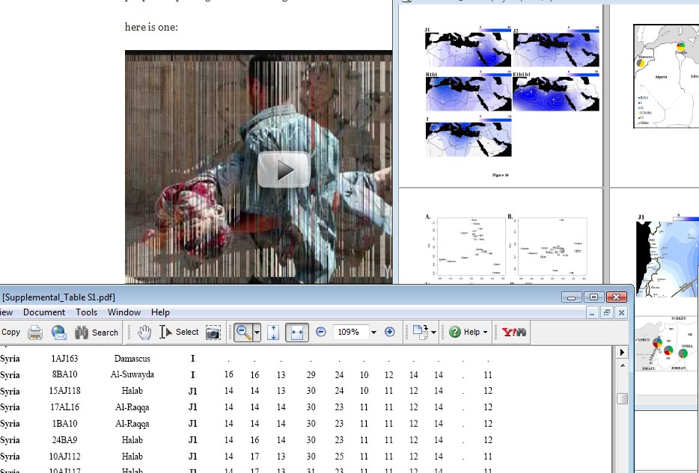Screen dimensions: 699x473
Task: Activate the text Select tool
Action: click(x=179, y=333)
